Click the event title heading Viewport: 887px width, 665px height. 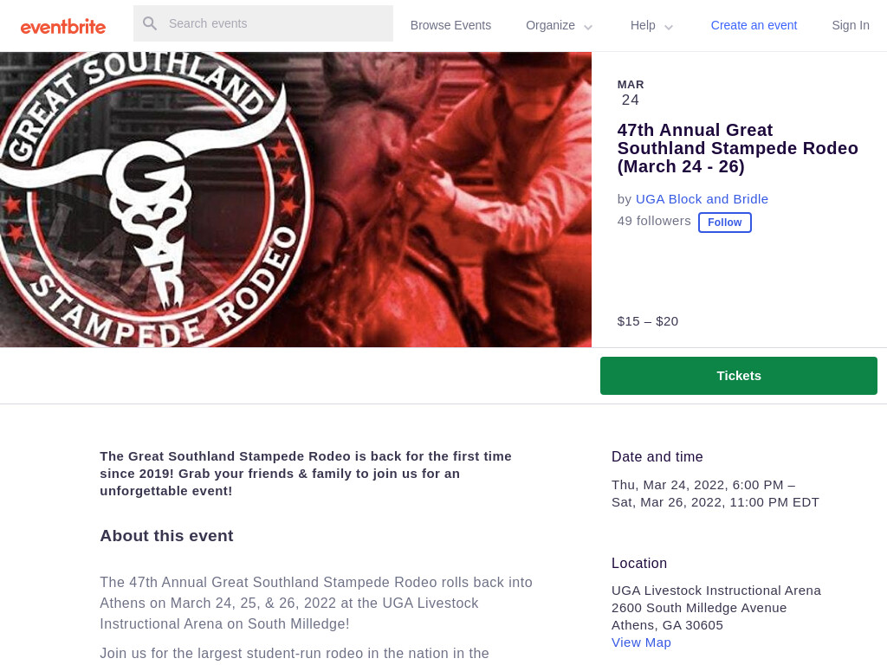pos(738,148)
